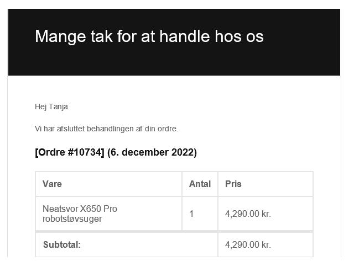354x261 pixels.
Task: Click the sentence 'Vi har afsluttet behandlingen af din ordre.'
Action: coord(106,129)
